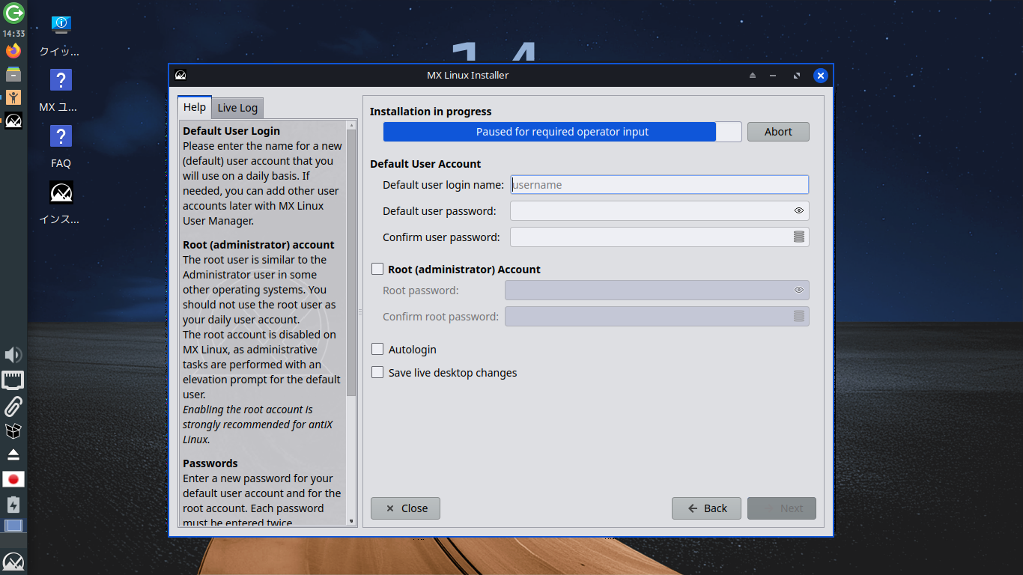The height and width of the screenshot is (575, 1023).
Task: Click the green logout icon in the panel
Action: pyautogui.click(x=13, y=13)
